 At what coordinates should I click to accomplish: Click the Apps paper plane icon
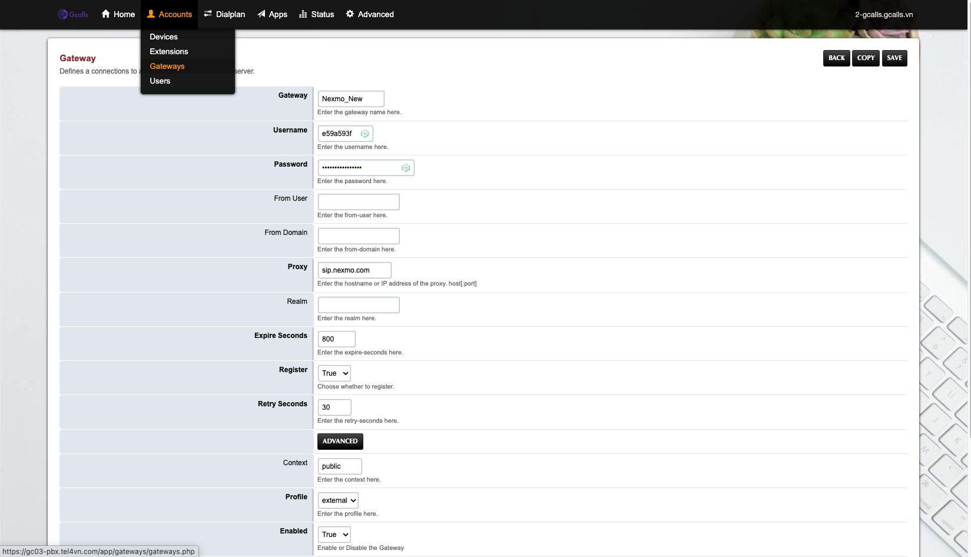point(261,14)
